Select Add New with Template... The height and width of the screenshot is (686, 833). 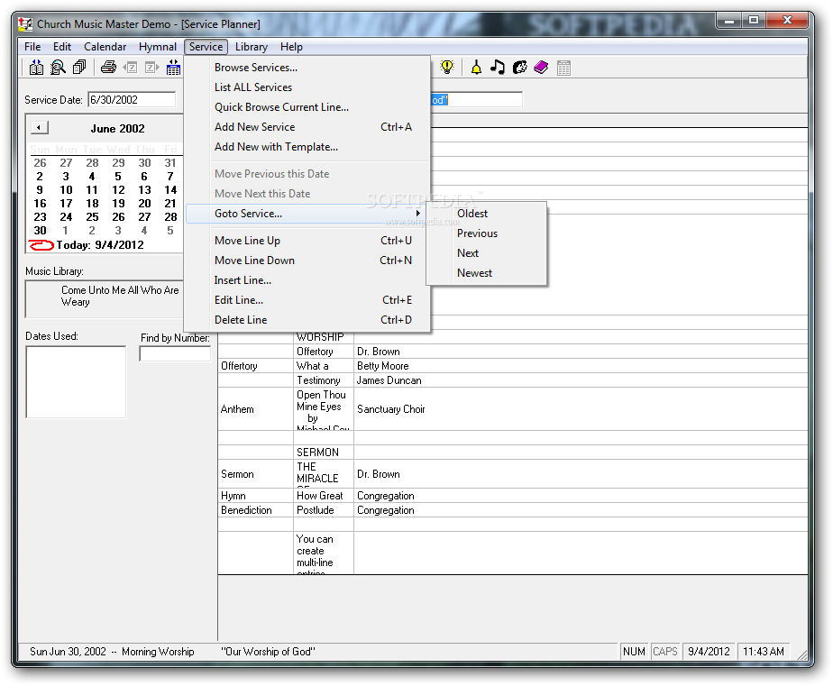pos(307,147)
